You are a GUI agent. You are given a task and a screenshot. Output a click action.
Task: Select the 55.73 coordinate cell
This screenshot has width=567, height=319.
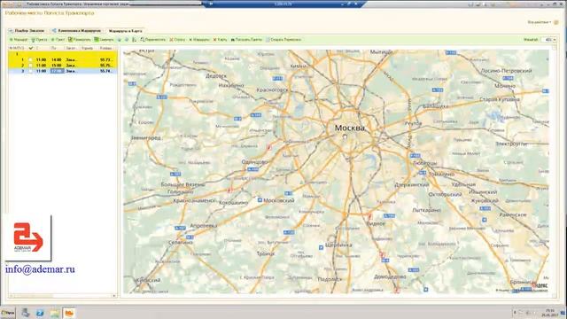point(105,59)
